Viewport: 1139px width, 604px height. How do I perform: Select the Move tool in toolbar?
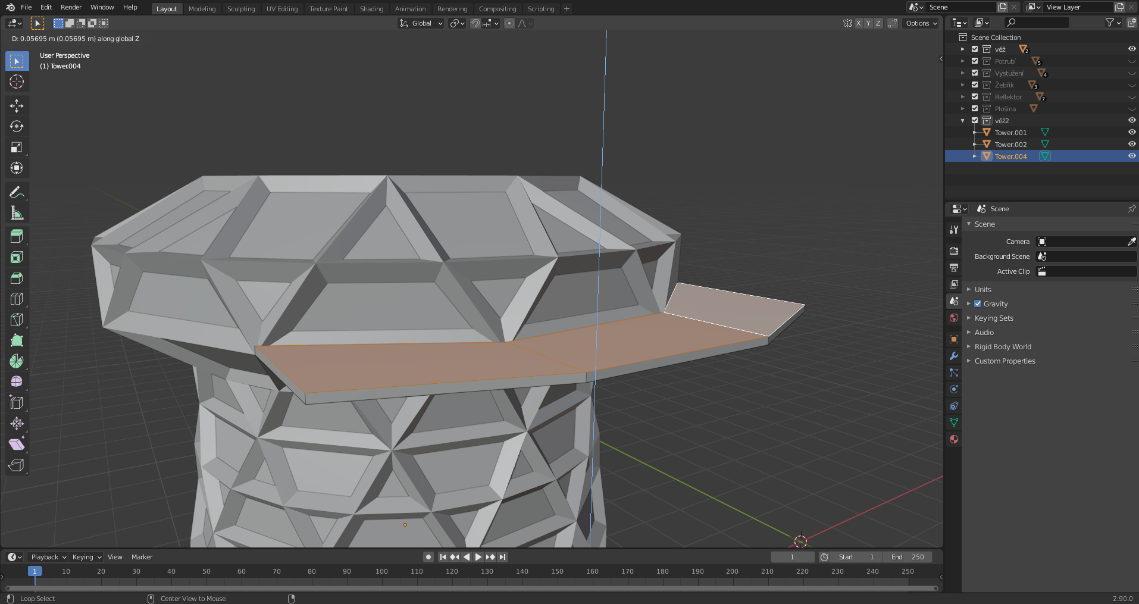pyautogui.click(x=17, y=106)
